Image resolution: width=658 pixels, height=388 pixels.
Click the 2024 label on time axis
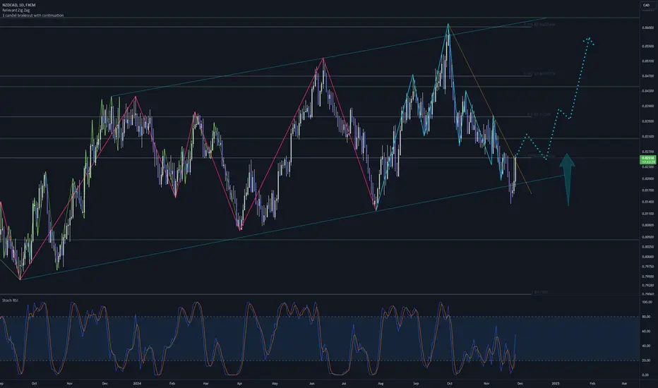tap(137, 383)
